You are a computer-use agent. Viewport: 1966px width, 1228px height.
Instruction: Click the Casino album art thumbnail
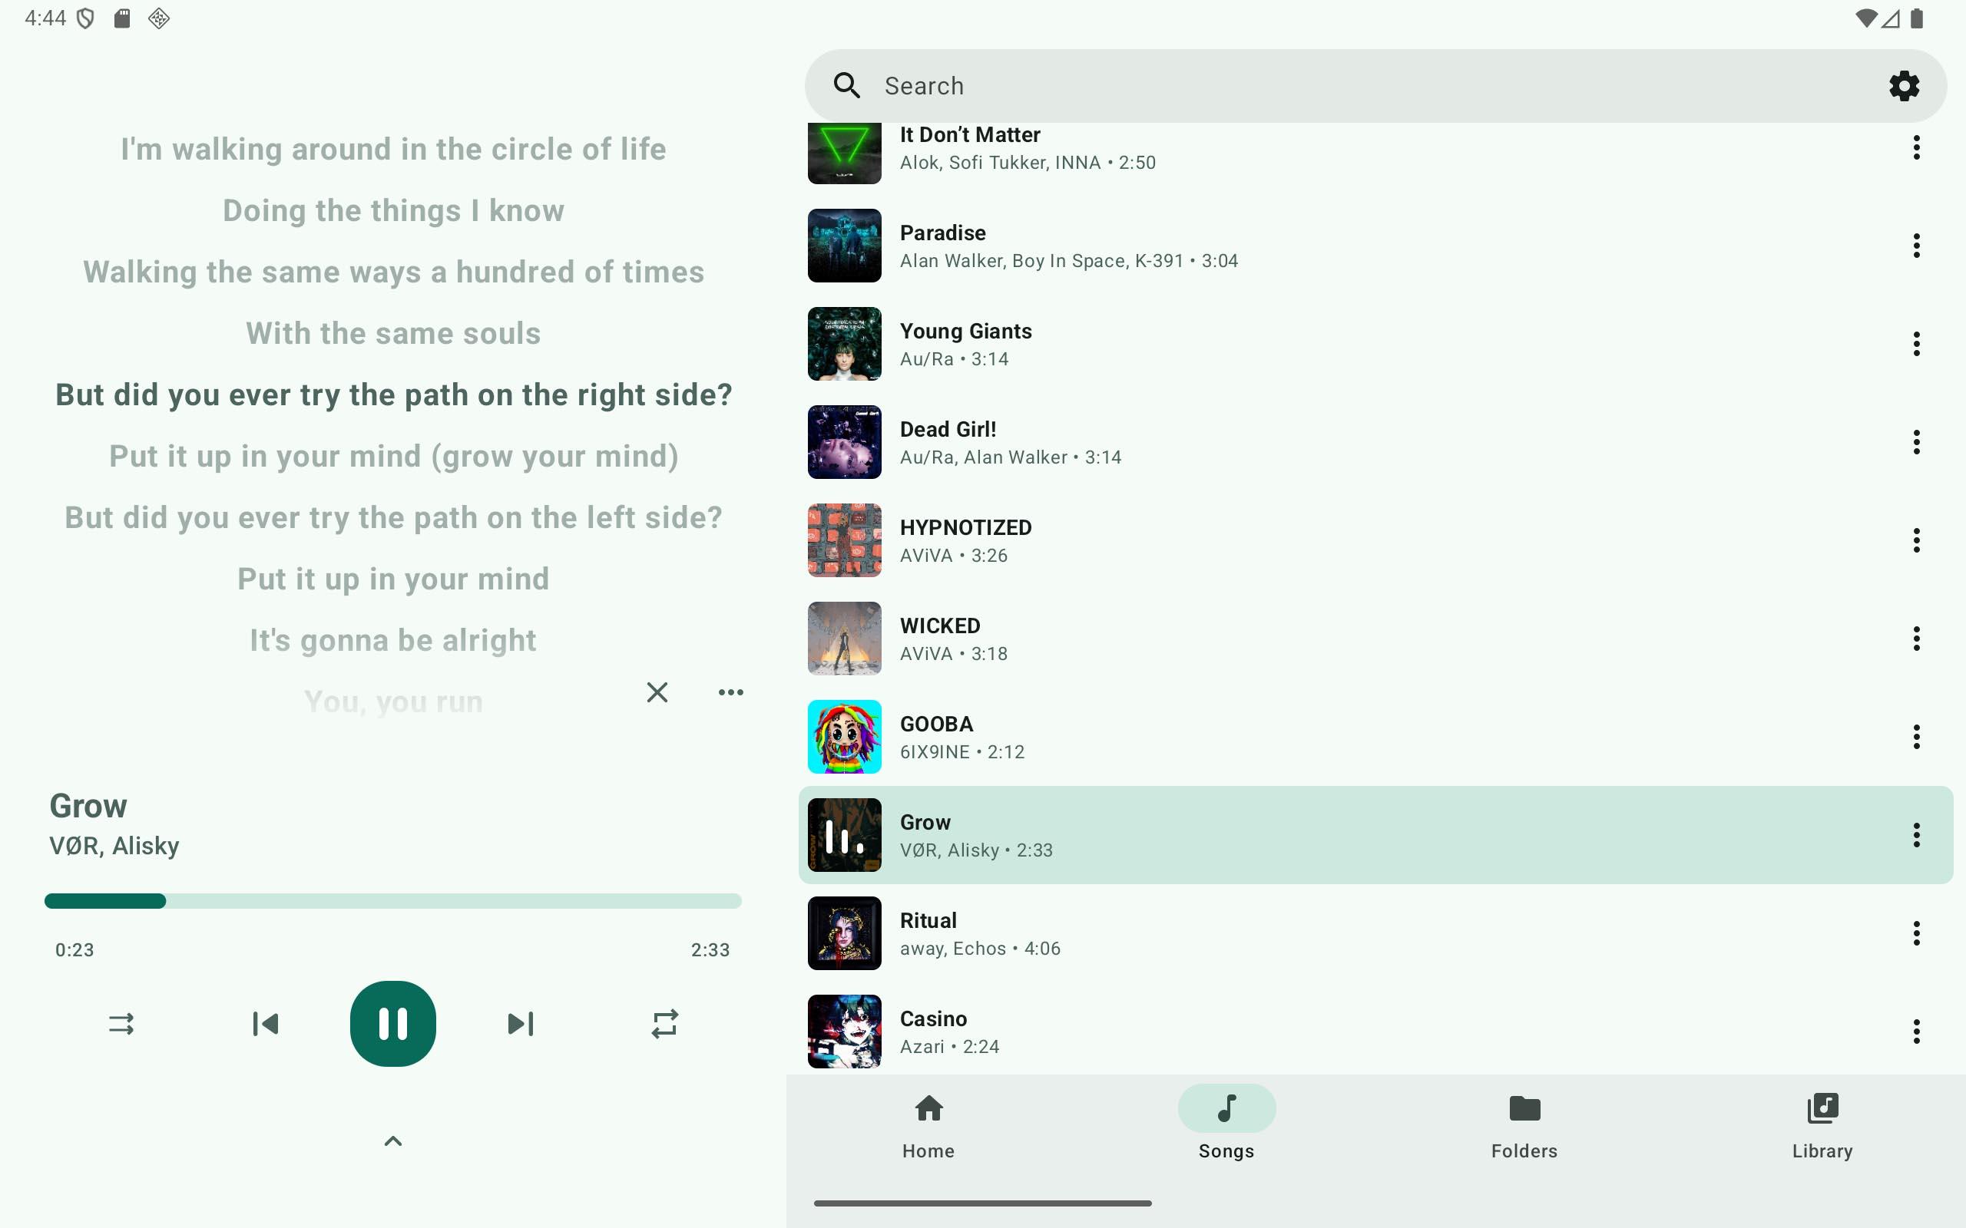tap(844, 1032)
